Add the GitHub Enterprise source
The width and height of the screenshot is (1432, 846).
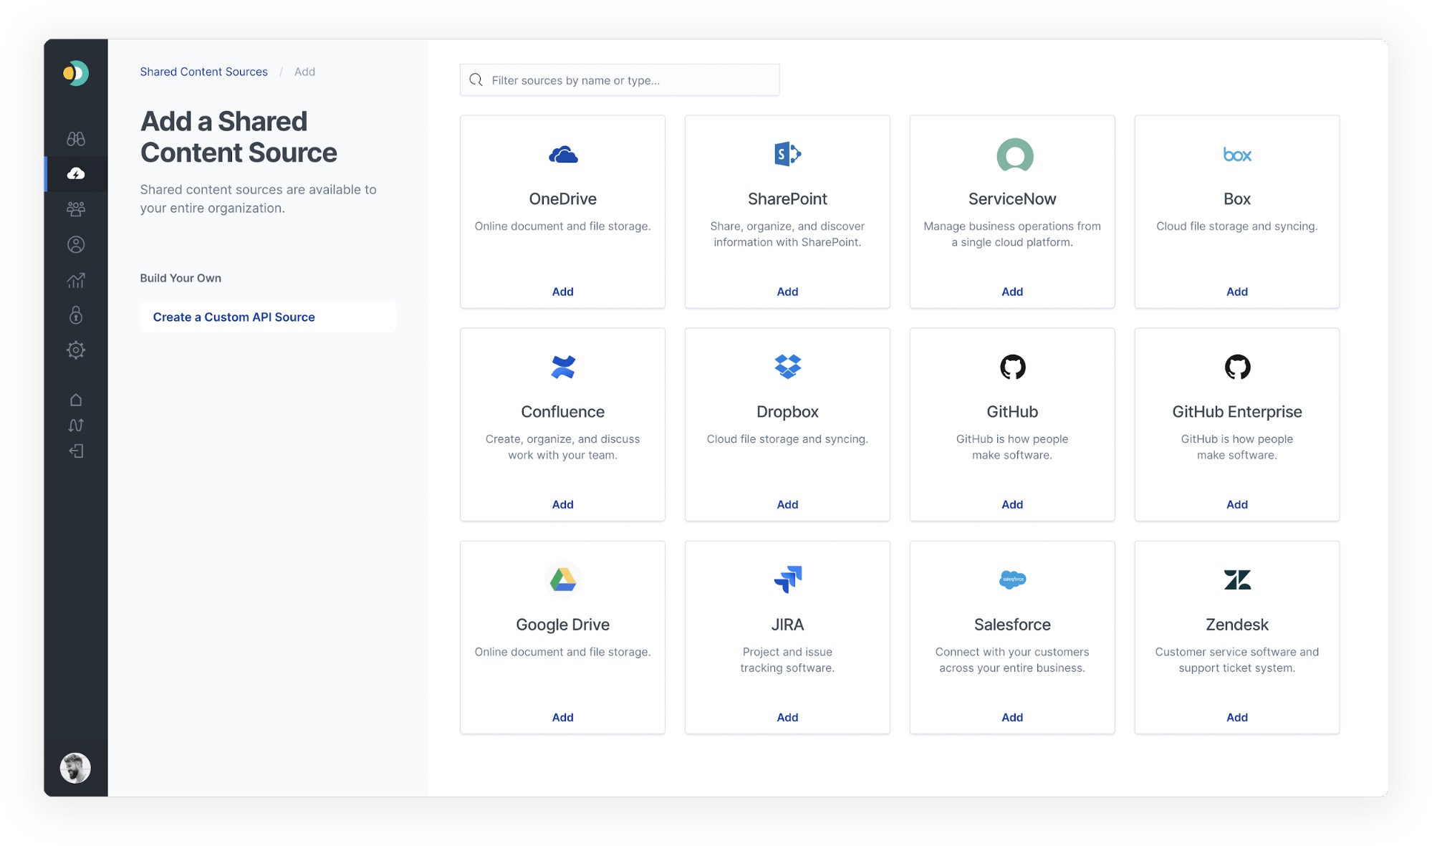click(x=1237, y=504)
